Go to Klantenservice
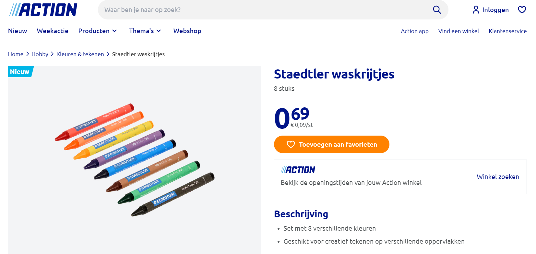Image resolution: width=536 pixels, height=254 pixels. pos(507,31)
